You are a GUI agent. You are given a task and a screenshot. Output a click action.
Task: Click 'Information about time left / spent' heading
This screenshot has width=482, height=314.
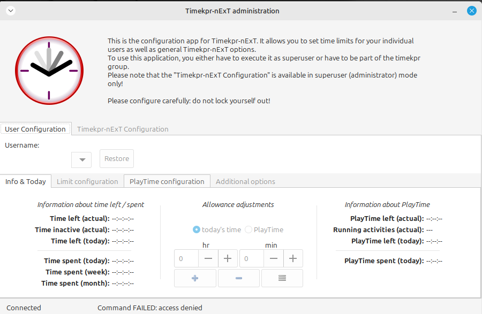pyautogui.click(x=91, y=205)
